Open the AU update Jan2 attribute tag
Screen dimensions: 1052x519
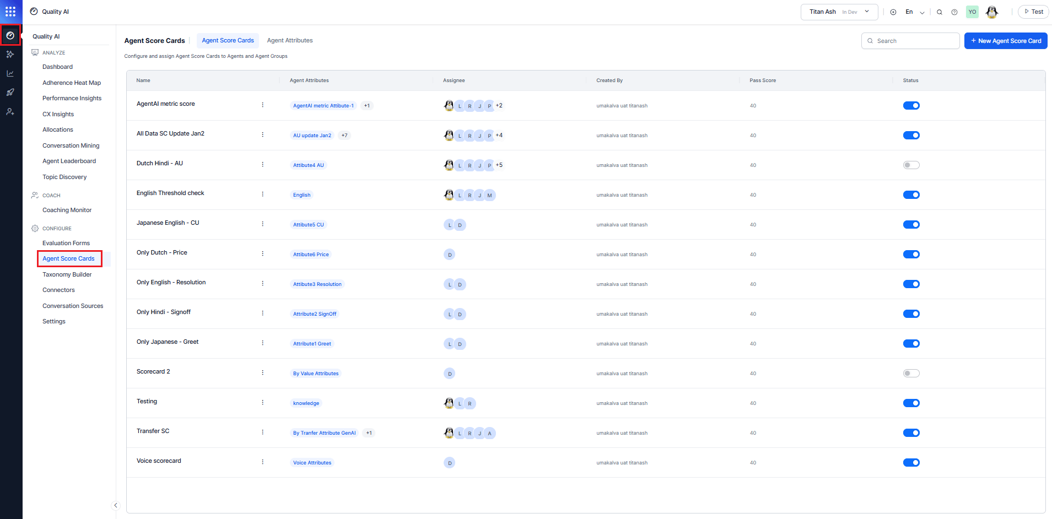pyautogui.click(x=312, y=136)
